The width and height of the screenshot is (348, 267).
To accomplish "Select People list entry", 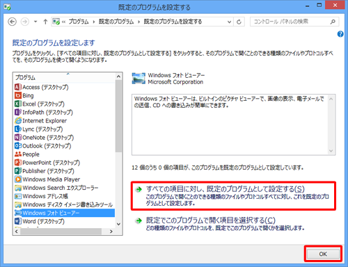I will [x=65, y=154].
